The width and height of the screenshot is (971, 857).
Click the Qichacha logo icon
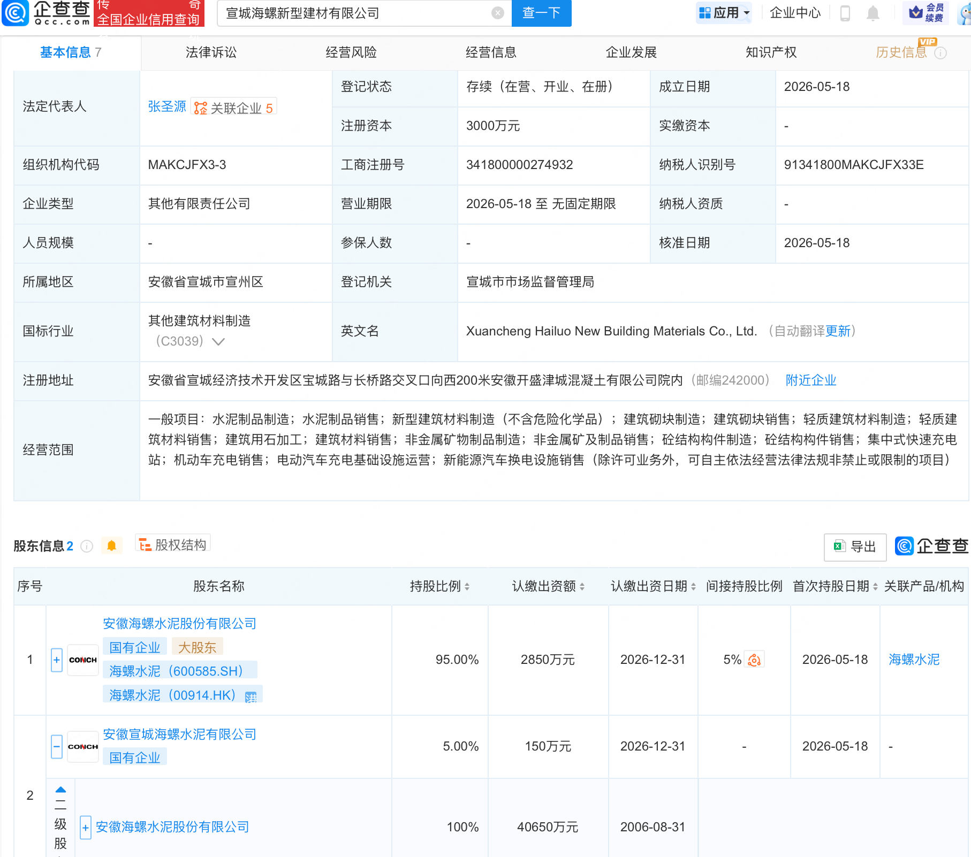click(x=16, y=13)
